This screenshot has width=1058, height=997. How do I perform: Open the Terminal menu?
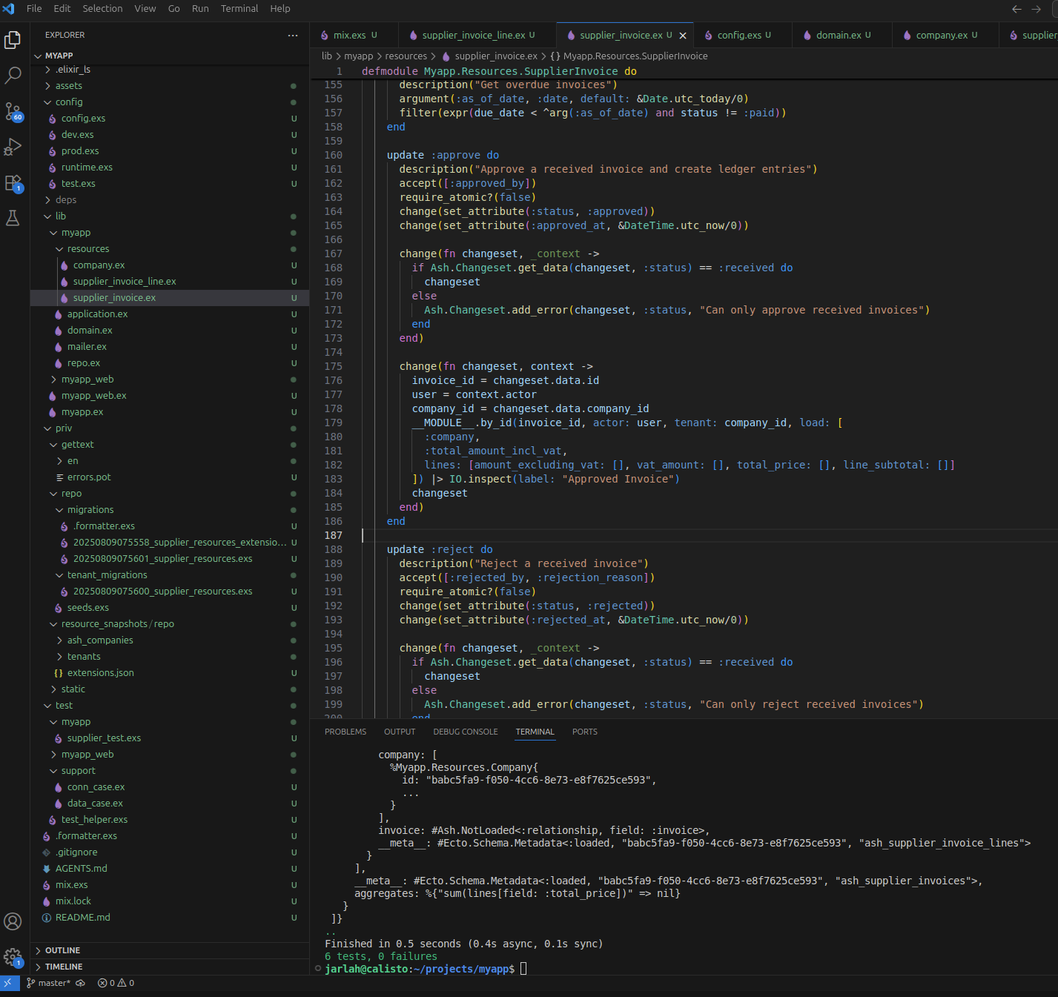click(x=239, y=9)
